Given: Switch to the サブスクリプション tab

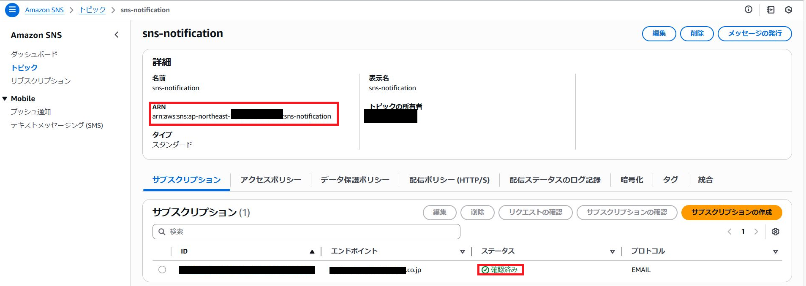Looking at the screenshot, I should [187, 180].
